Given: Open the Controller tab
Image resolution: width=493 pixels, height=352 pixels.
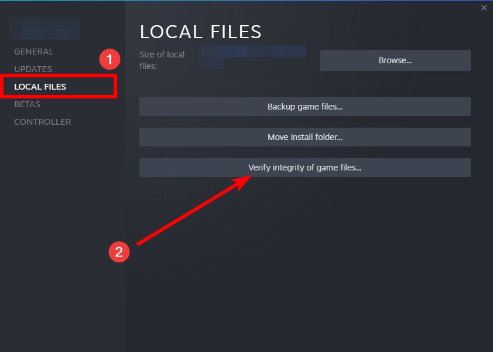Looking at the screenshot, I should coord(42,122).
